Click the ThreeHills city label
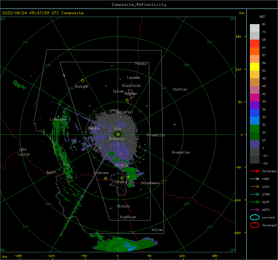Viewport: 278px width, 260px height. click(155, 135)
